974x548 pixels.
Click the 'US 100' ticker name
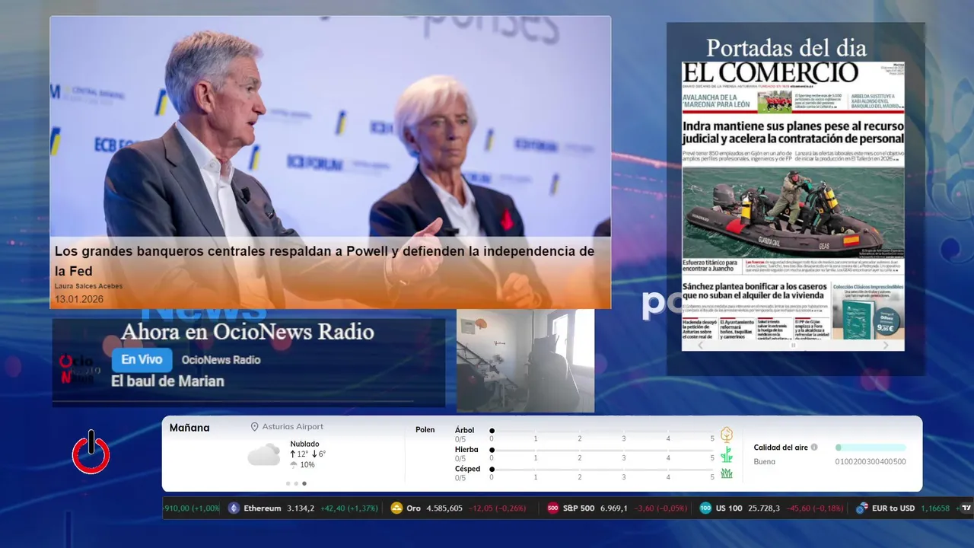click(x=729, y=508)
